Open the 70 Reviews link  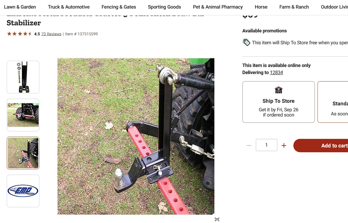(51, 34)
